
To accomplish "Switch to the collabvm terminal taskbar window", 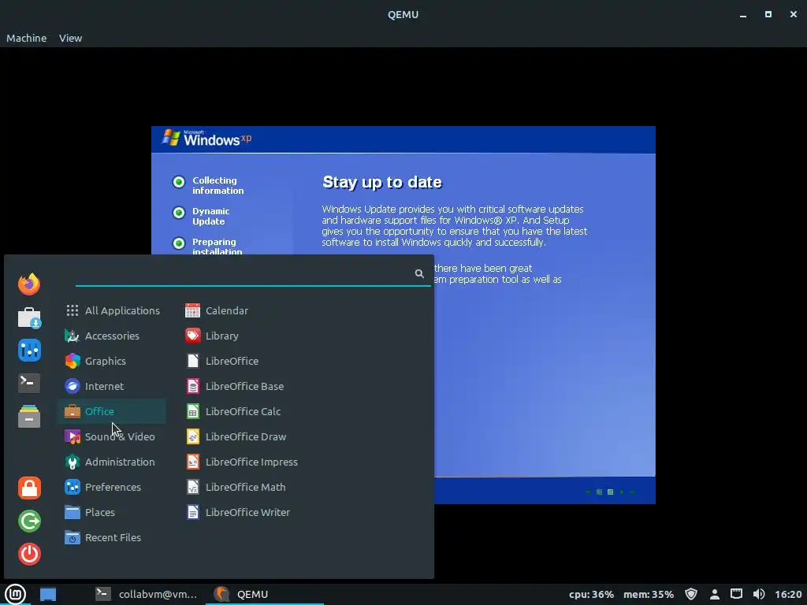I will coord(146,594).
